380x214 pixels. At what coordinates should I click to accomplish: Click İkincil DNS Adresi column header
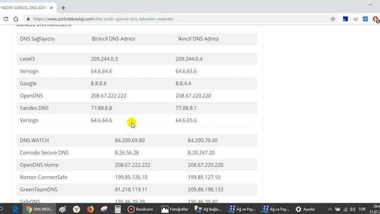tap(198, 39)
